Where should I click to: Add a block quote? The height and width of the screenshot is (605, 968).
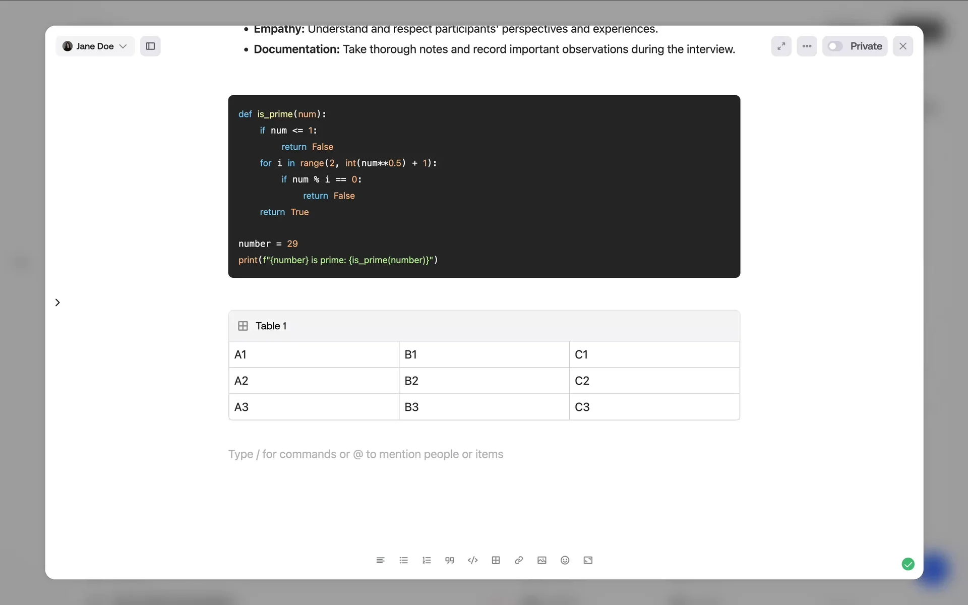click(450, 560)
